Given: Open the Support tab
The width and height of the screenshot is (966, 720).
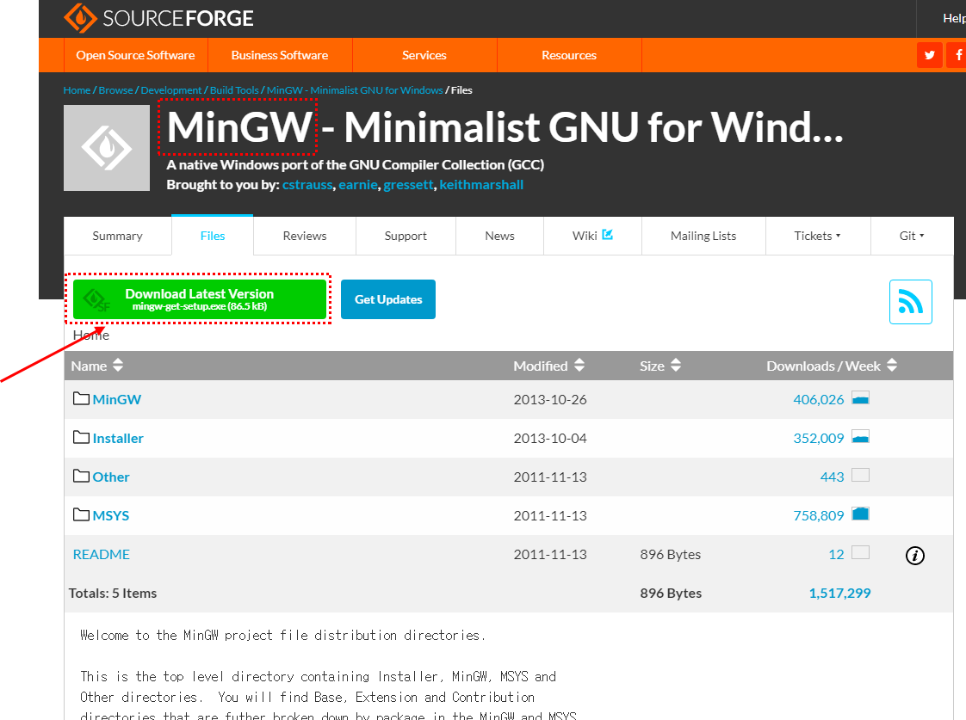Looking at the screenshot, I should (406, 236).
